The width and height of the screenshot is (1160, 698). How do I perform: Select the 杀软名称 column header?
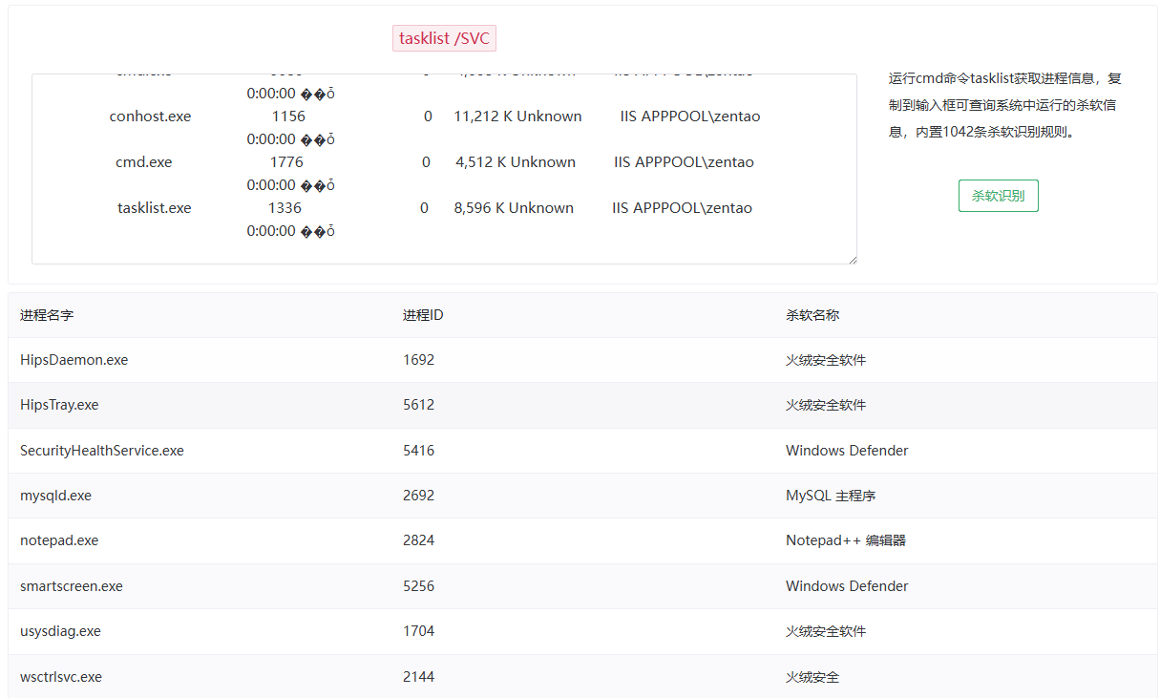point(812,315)
